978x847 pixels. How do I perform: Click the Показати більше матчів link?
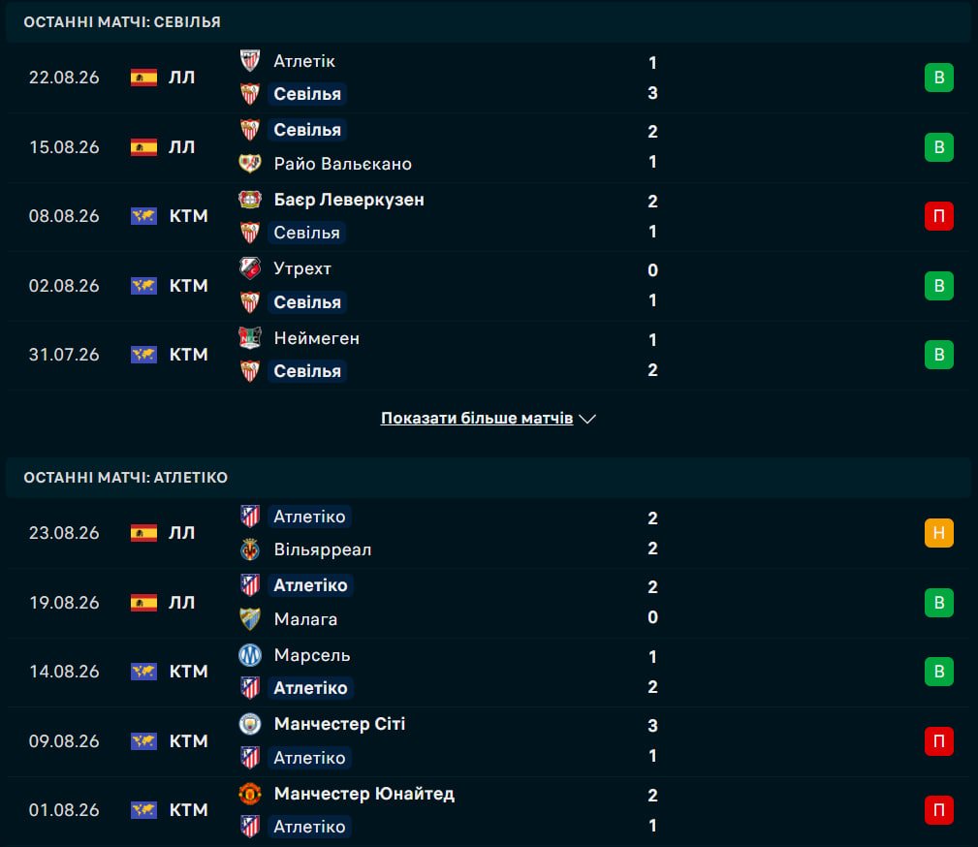477,418
